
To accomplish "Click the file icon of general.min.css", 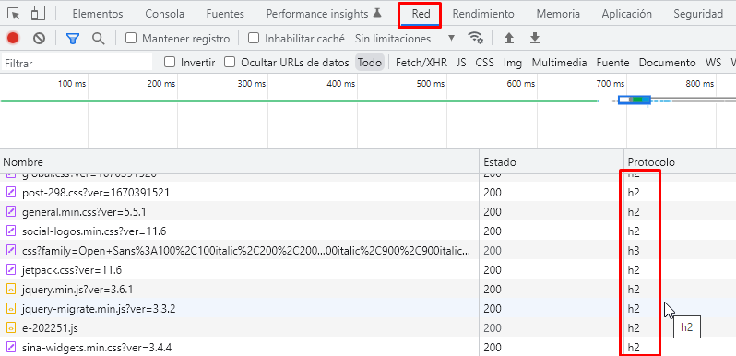I will click(x=11, y=212).
